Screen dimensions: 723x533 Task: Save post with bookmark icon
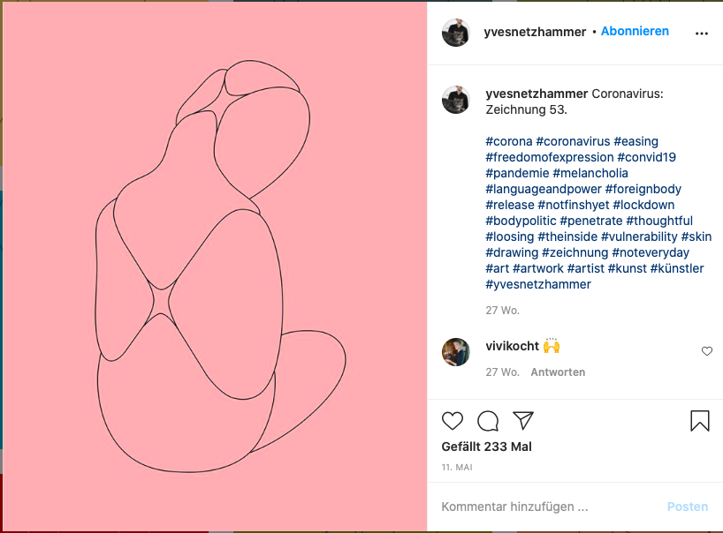tap(699, 421)
